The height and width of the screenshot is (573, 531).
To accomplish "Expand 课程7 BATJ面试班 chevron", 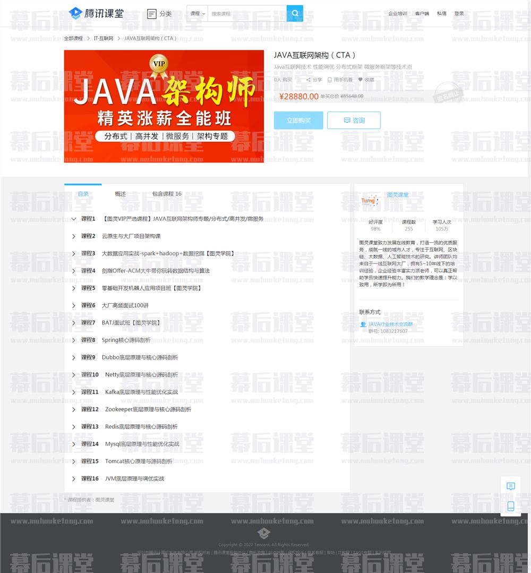I will [x=74, y=323].
